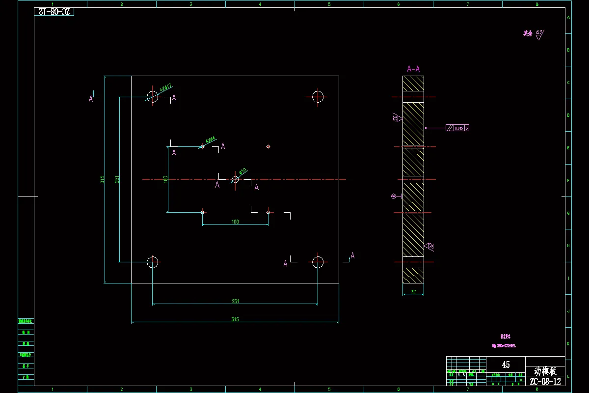
Task: Click the material cell "45"
Action: tap(506, 365)
